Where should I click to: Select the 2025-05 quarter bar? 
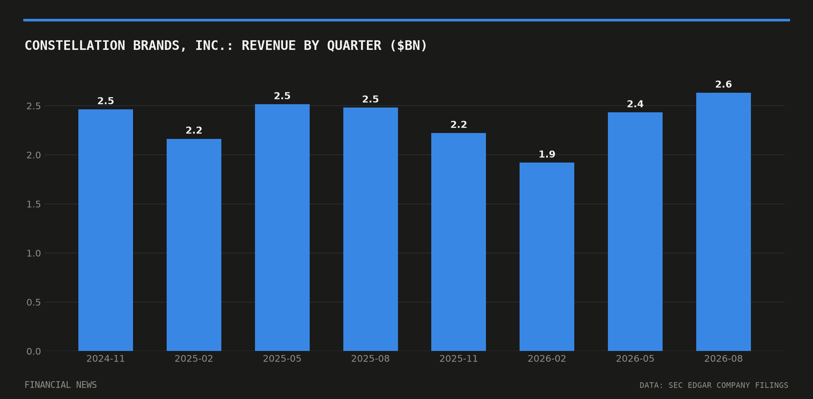tap(282, 228)
